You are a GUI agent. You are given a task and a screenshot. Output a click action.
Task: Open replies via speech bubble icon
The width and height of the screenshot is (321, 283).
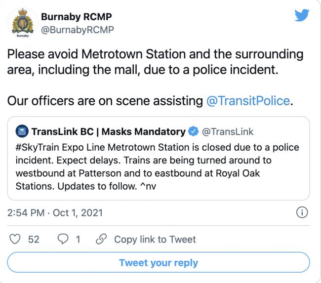[63, 239]
